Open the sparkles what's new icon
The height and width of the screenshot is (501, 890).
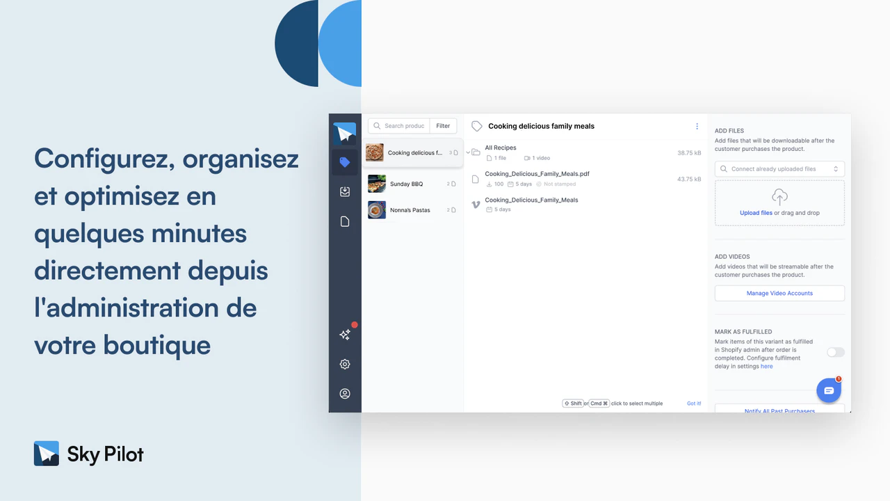point(345,335)
